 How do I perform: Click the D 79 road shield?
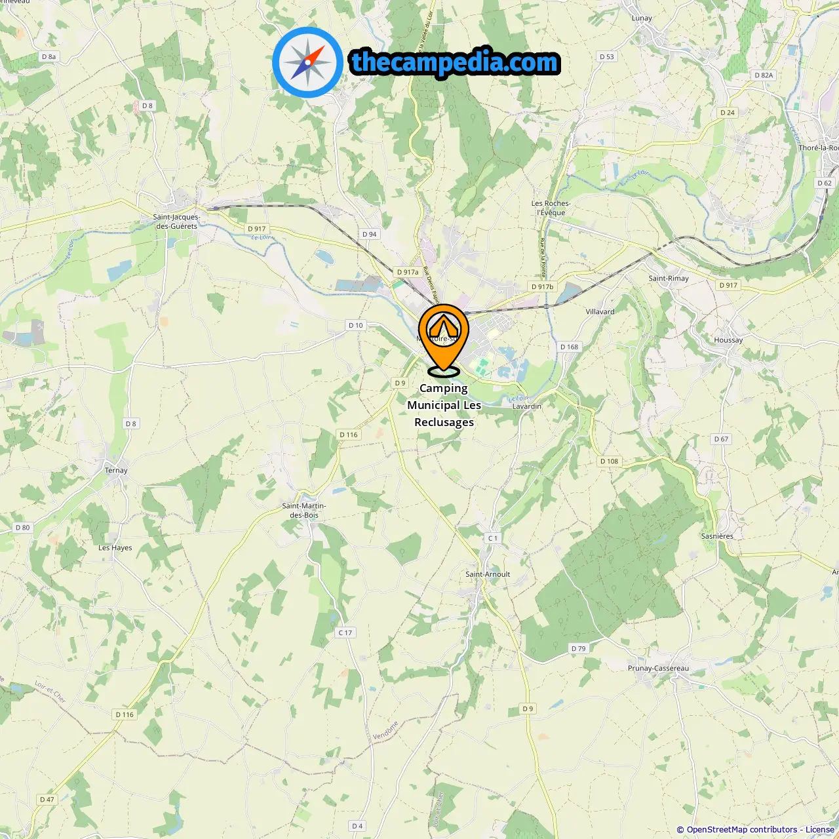click(x=578, y=648)
